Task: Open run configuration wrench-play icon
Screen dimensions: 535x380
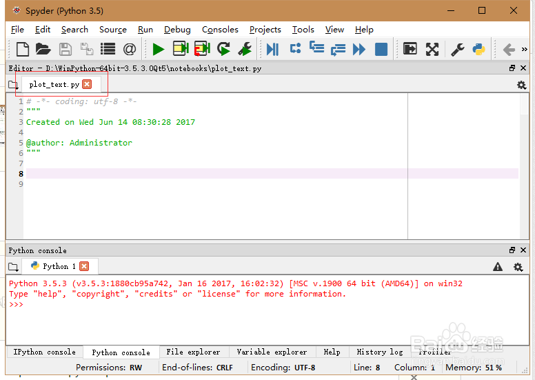Action: (x=245, y=49)
